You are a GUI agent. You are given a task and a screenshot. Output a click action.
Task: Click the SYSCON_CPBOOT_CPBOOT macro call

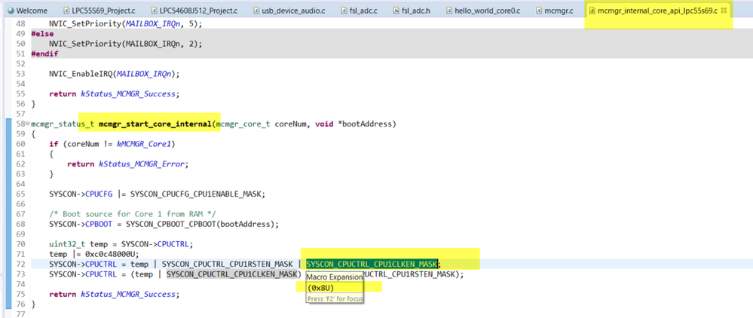pyautogui.click(x=171, y=225)
